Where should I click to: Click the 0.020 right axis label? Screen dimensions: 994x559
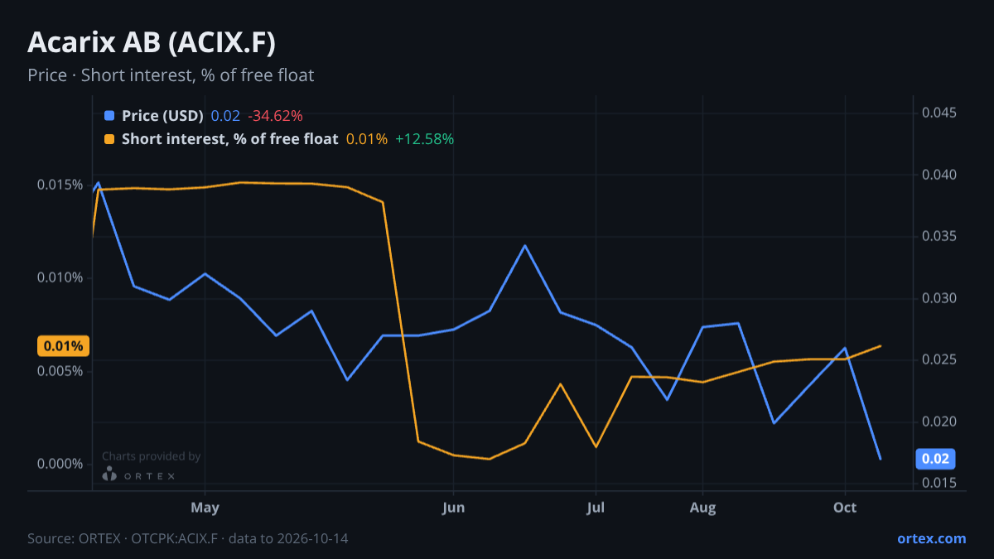(x=939, y=422)
